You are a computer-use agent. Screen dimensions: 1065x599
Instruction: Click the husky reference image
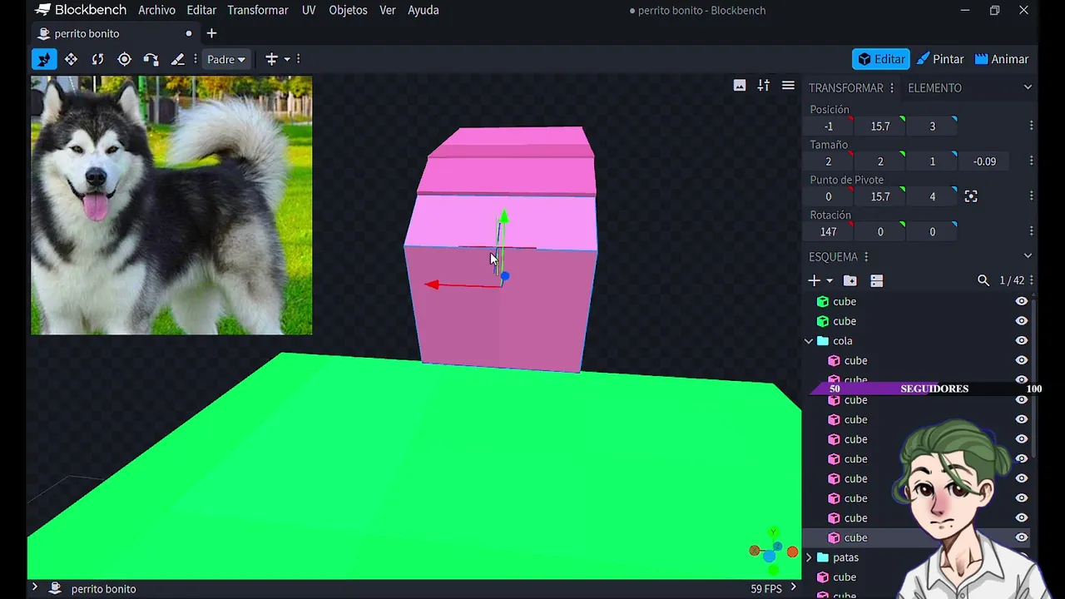(171, 205)
